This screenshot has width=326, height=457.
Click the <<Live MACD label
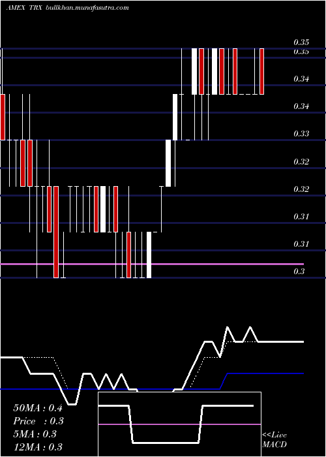274,440
